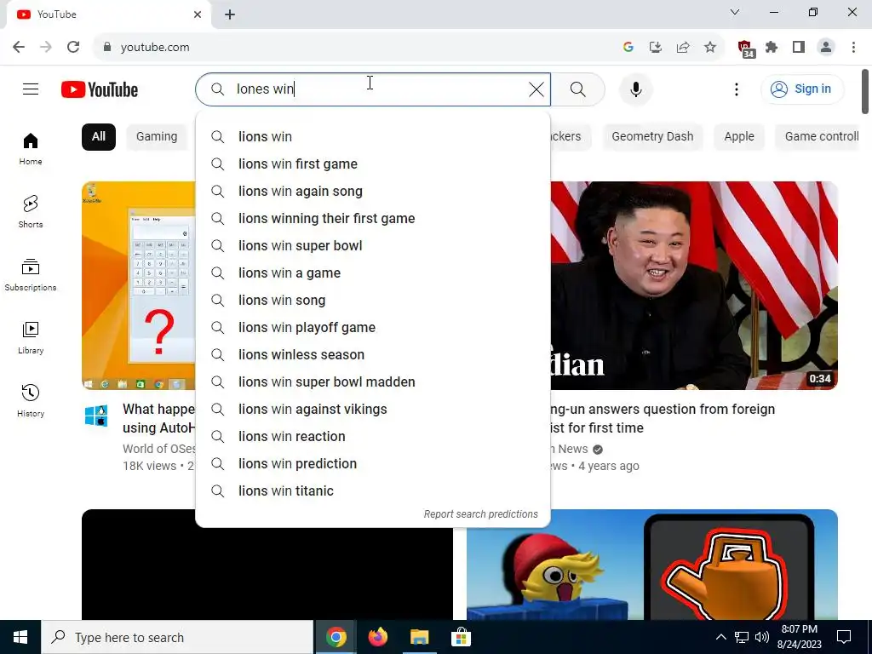The height and width of the screenshot is (654, 872).
Task: Bookmark this tab with the star
Action: click(710, 48)
